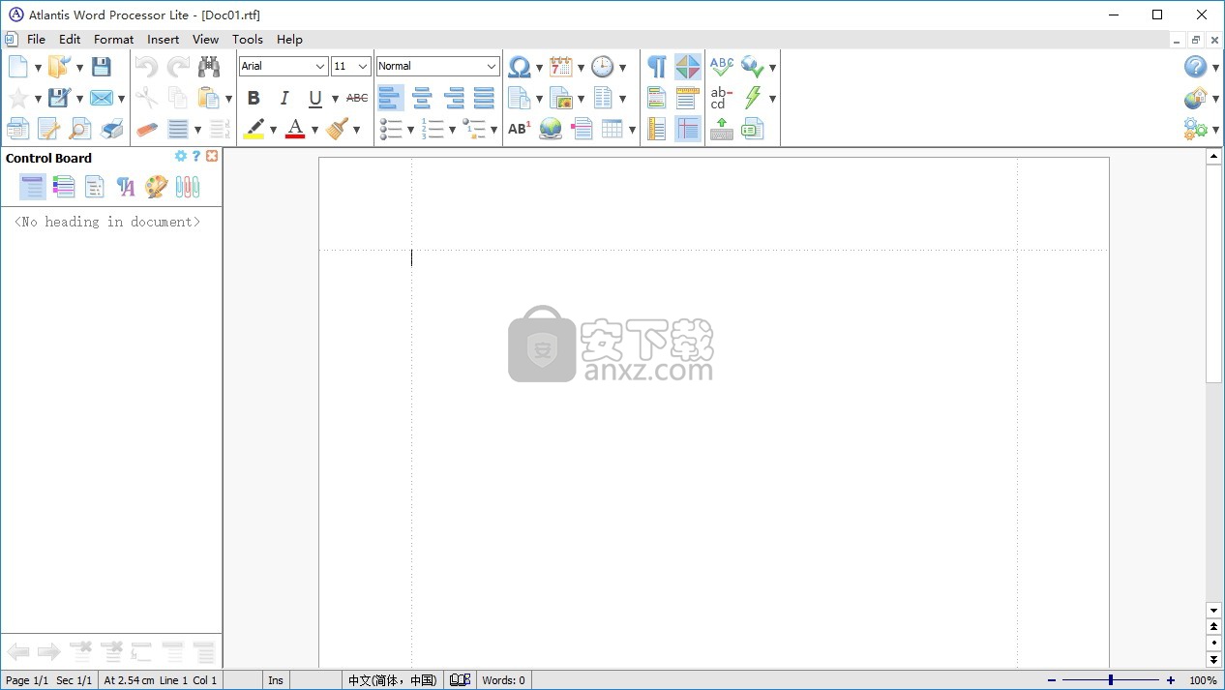Center the paragraph
Screen dimensions: 1225x690
click(422, 98)
